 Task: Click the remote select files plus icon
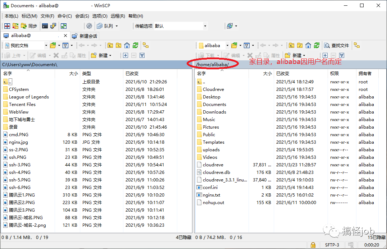pos(325,55)
